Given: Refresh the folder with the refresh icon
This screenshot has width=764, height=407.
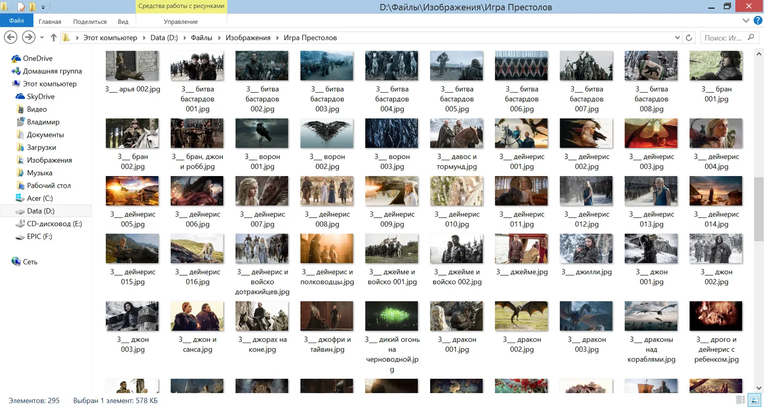Looking at the screenshot, I should tap(689, 38).
